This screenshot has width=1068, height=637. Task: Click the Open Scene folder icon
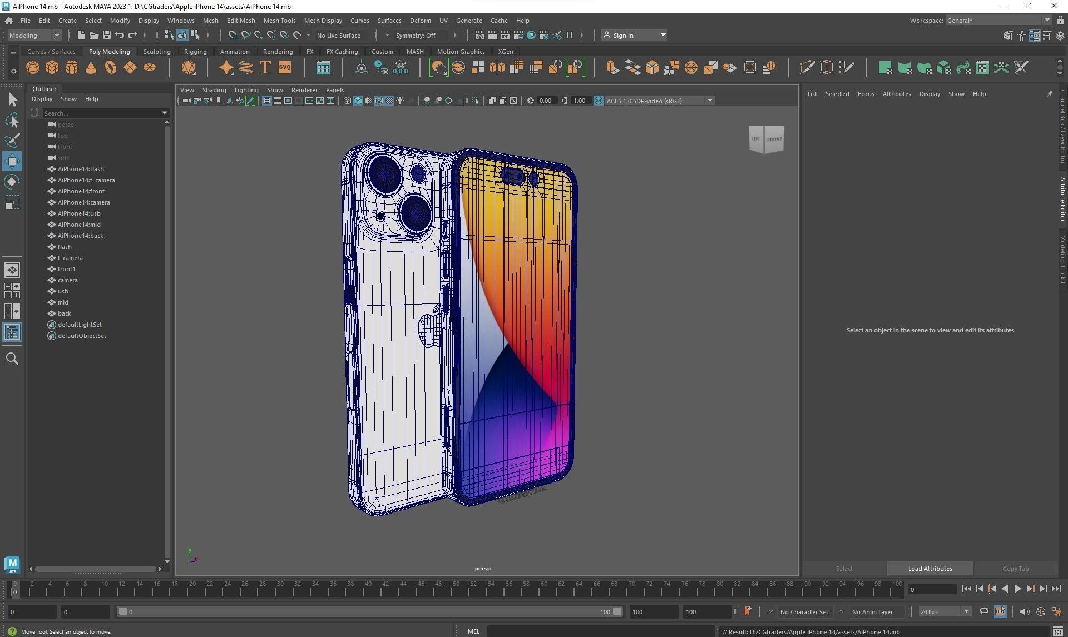click(93, 35)
